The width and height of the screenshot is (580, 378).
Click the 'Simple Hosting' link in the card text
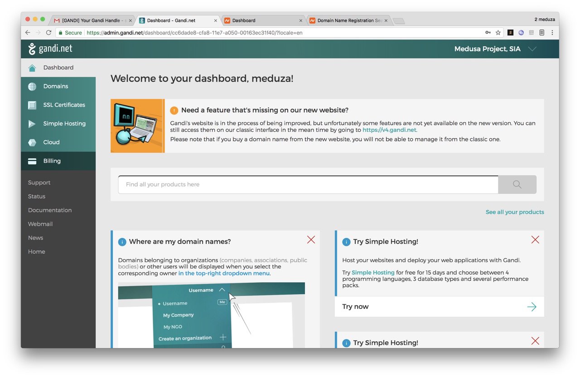tap(373, 272)
